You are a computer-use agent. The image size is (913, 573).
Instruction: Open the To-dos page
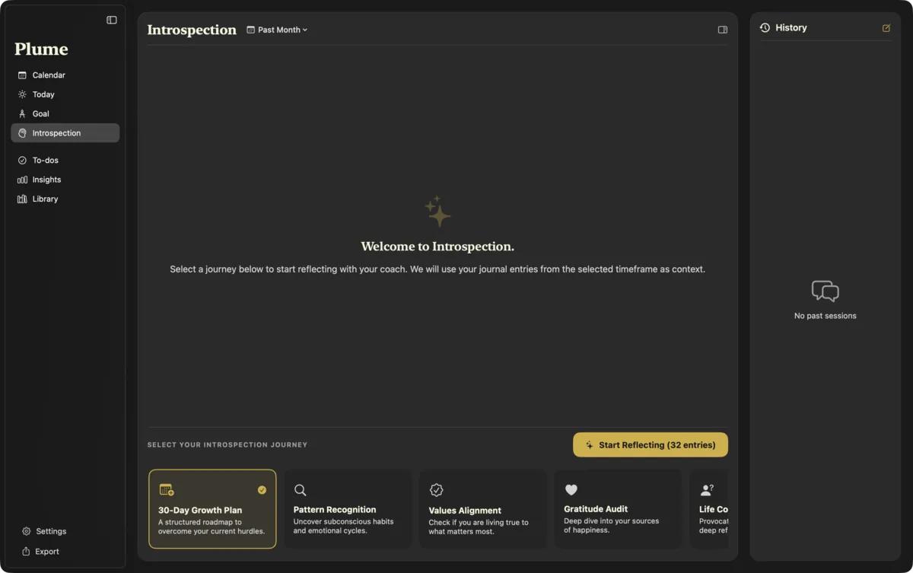(x=65, y=161)
